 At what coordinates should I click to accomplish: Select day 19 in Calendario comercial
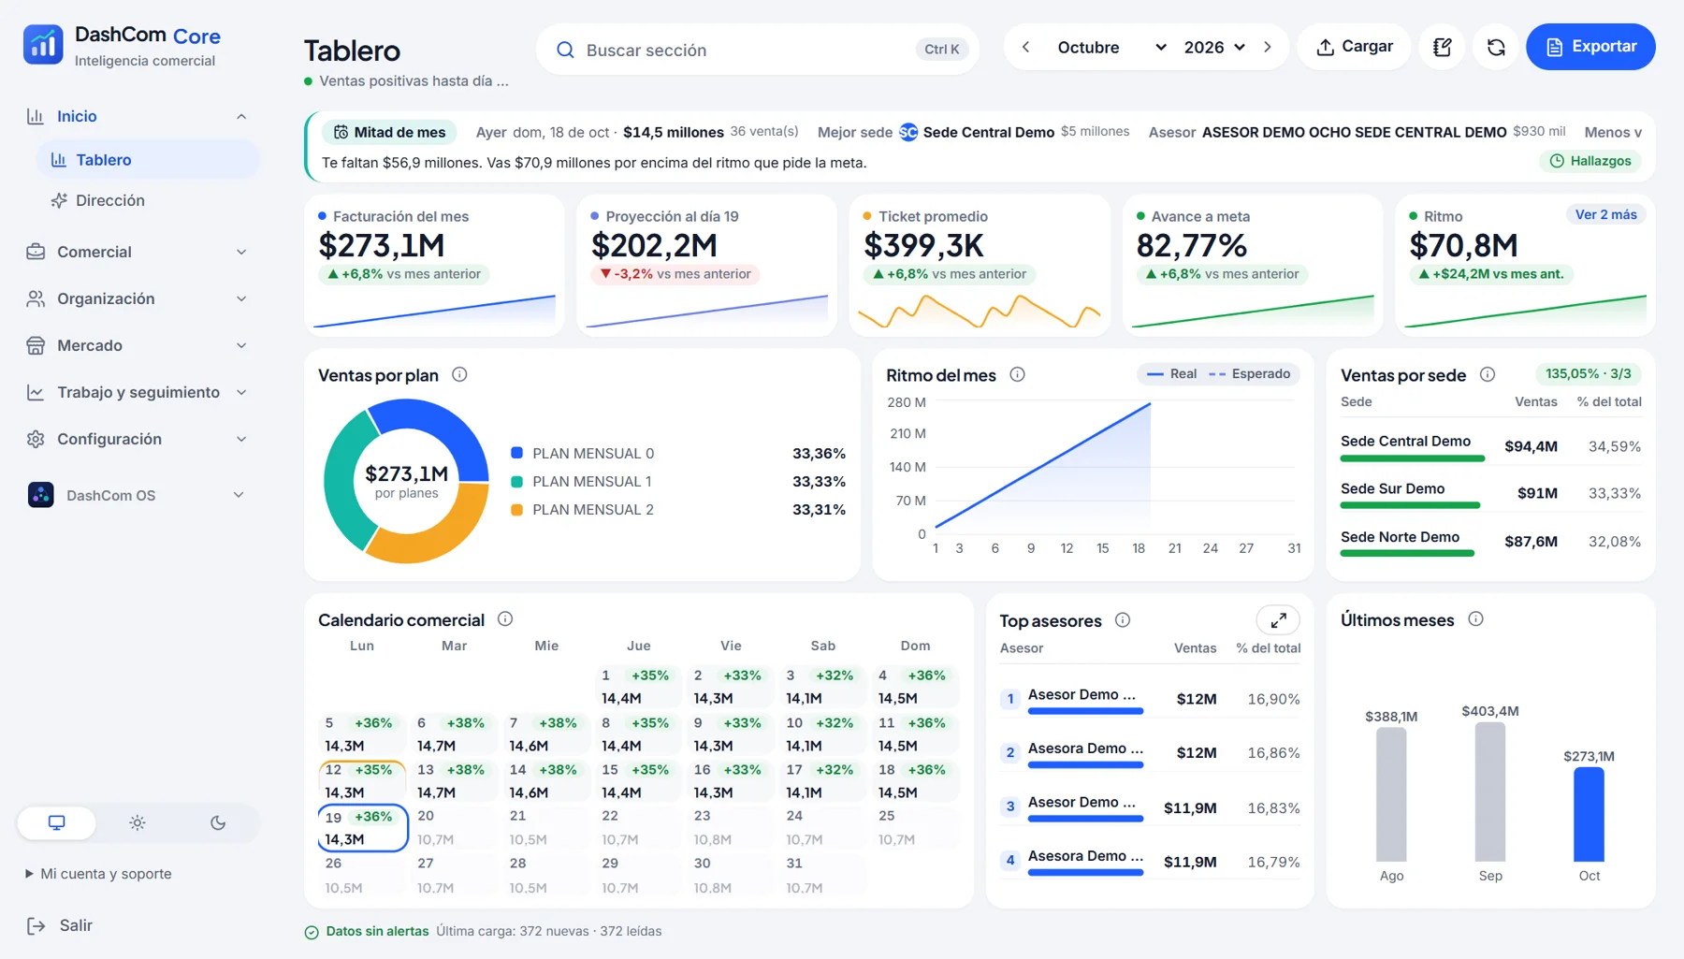(363, 828)
